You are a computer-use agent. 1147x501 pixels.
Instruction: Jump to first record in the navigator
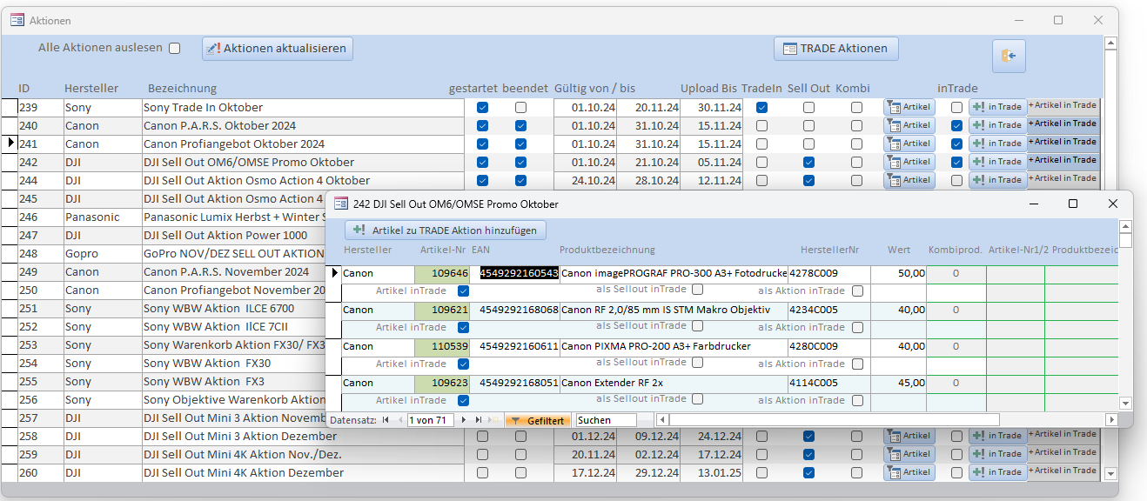pos(386,420)
